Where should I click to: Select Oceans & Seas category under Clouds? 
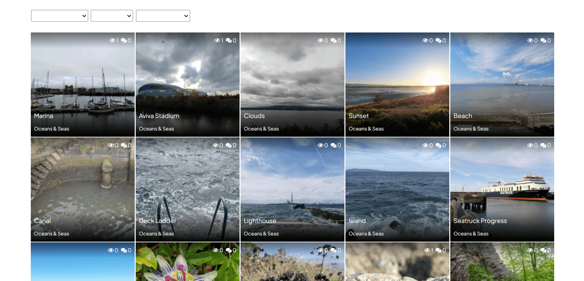point(261,129)
